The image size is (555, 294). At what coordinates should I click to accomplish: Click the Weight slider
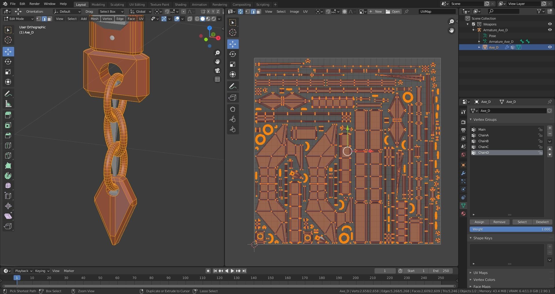coord(511,229)
